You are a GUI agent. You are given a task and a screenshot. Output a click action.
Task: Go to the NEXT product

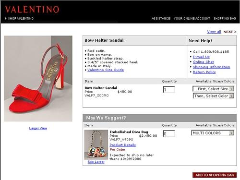(230, 32)
